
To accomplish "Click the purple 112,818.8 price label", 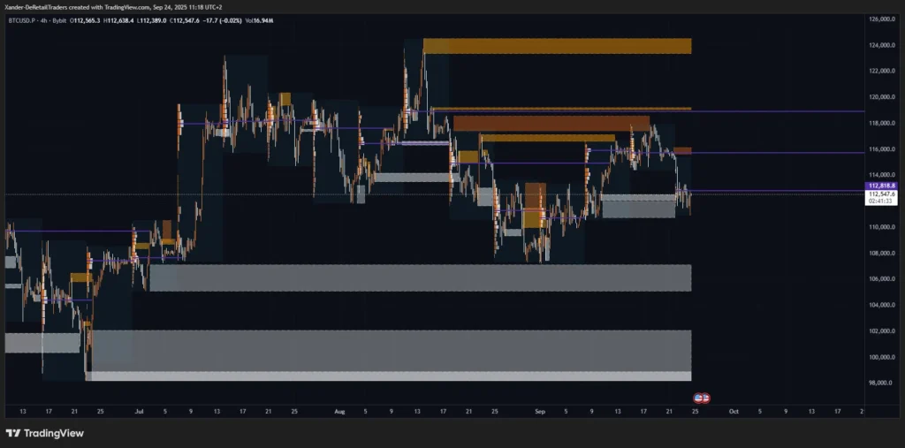I will point(881,186).
